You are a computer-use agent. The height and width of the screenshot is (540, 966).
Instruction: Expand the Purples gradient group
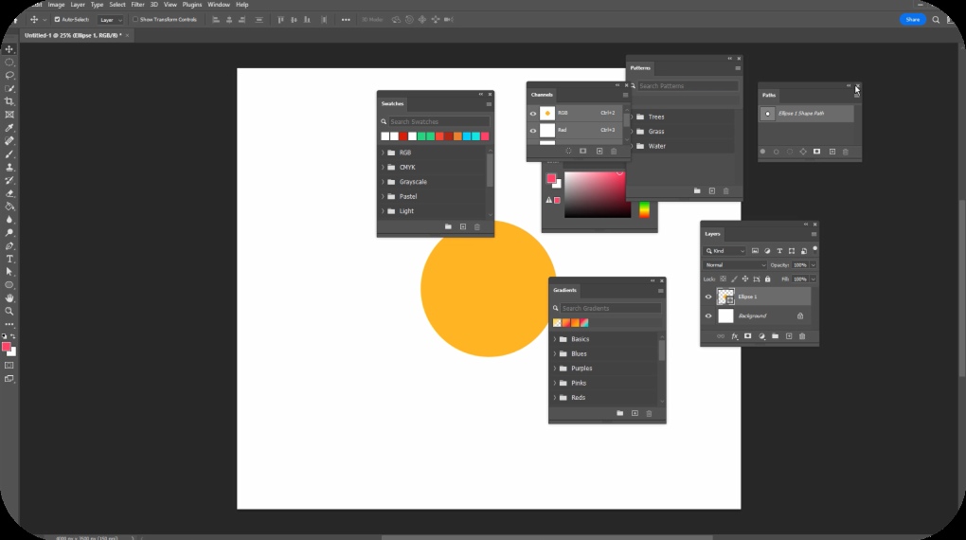[x=554, y=369]
